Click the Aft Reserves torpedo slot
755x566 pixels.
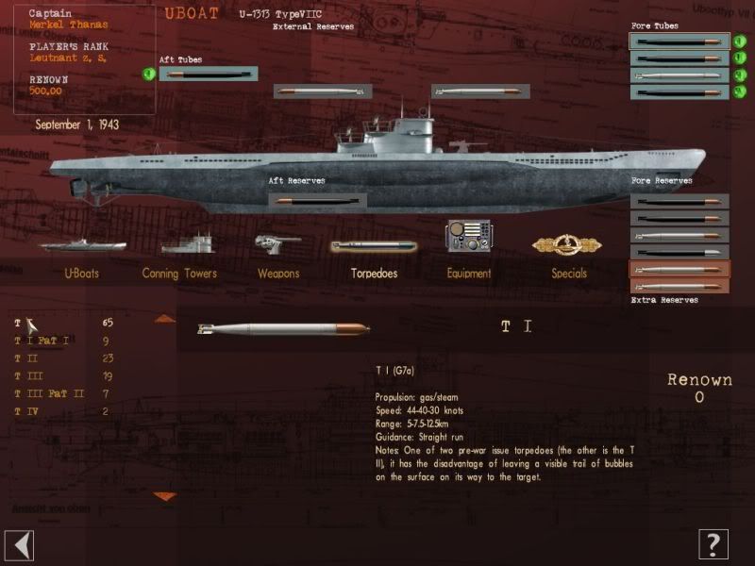pos(318,201)
